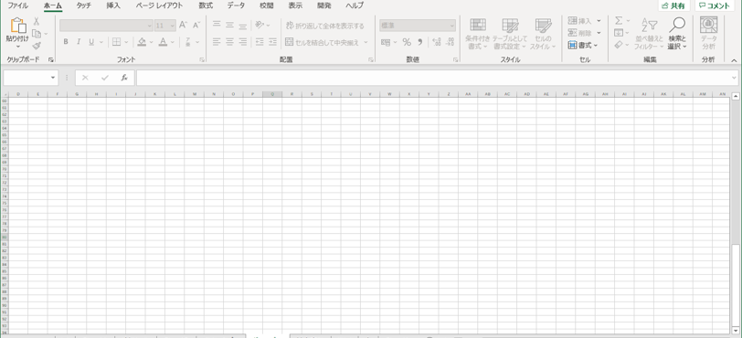The image size is (742, 338).
Task: Open the font color dropdown arrow
Action: click(x=172, y=42)
